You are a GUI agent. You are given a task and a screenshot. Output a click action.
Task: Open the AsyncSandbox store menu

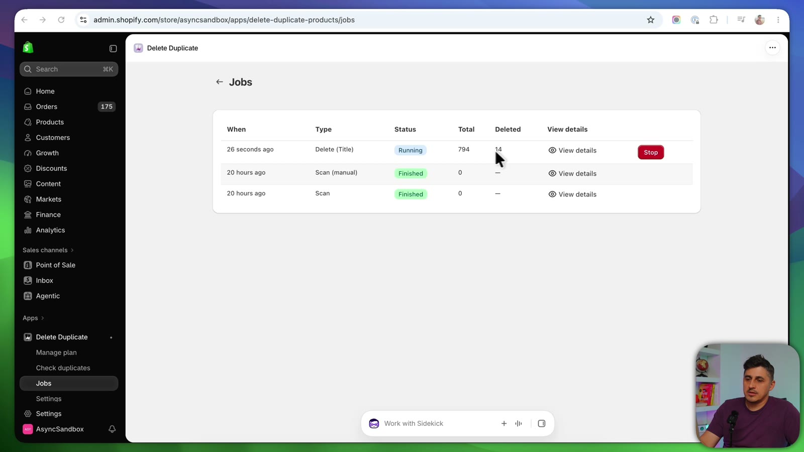click(x=60, y=429)
